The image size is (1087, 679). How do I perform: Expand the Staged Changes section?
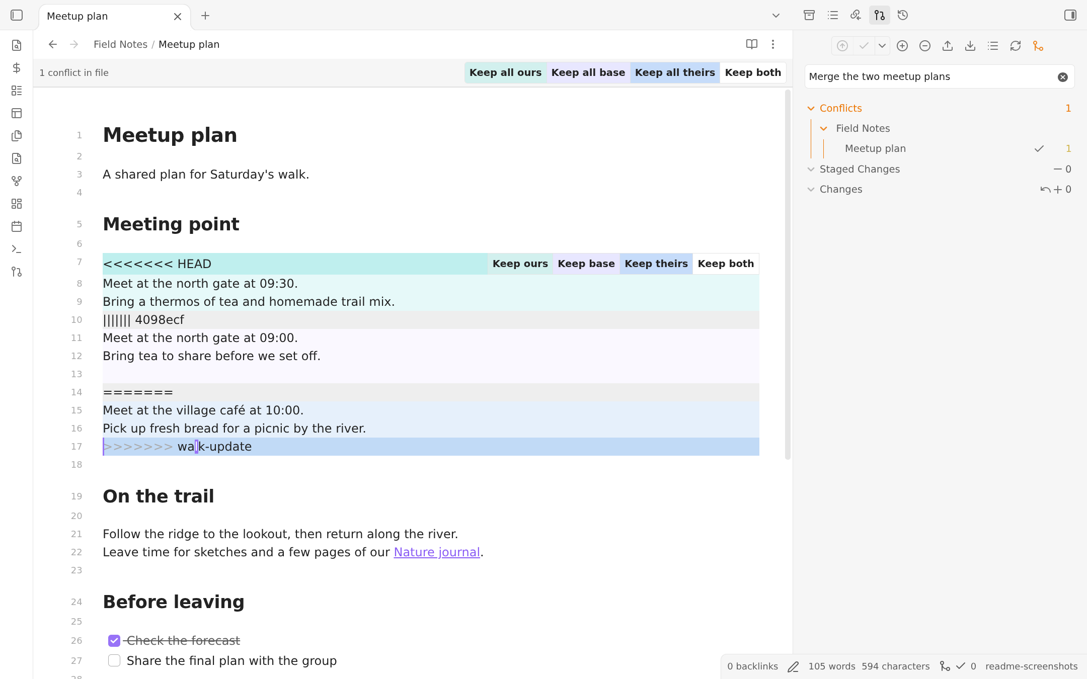click(811, 169)
